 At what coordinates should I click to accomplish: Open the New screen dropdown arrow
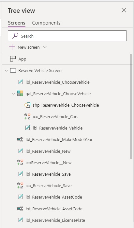point(45,47)
